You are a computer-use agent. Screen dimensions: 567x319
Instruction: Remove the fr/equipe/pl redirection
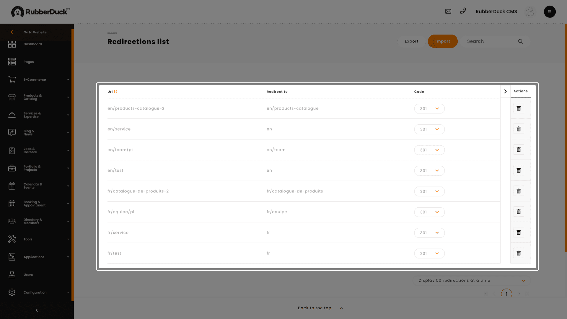(x=519, y=212)
